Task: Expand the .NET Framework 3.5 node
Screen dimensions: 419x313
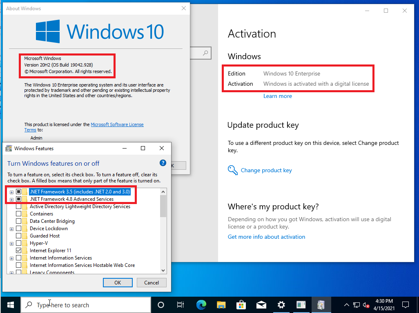Action: click(x=11, y=192)
